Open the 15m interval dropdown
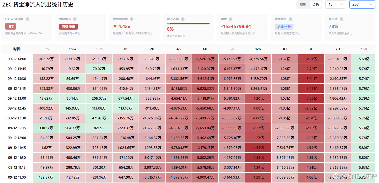Image resolution: width=379 pixels, height=183 pixels. [x=336, y=4]
